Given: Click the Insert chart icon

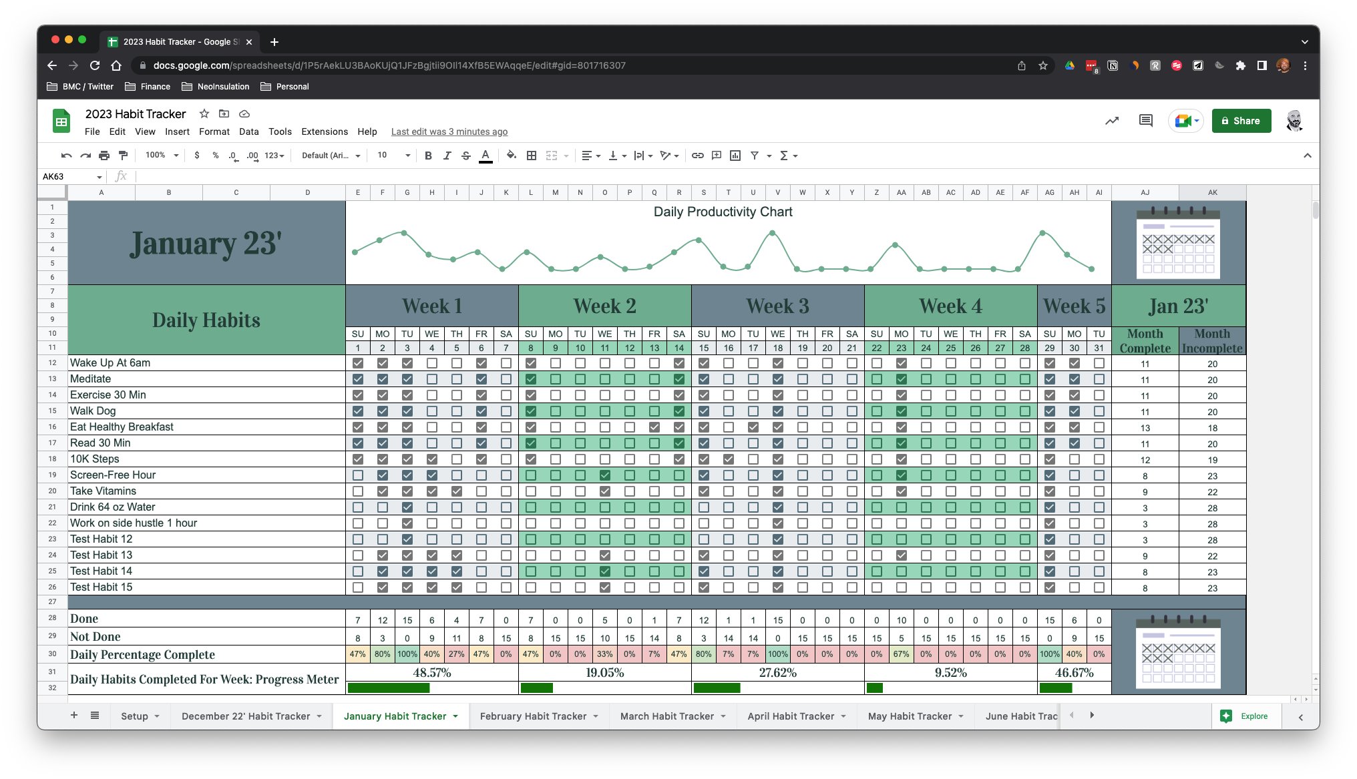Looking at the screenshot, I should [x=735, y=155].
